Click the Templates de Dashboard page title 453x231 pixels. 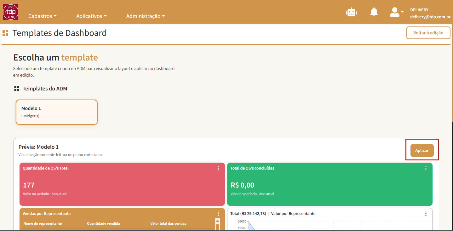click(x=60, y=33)
